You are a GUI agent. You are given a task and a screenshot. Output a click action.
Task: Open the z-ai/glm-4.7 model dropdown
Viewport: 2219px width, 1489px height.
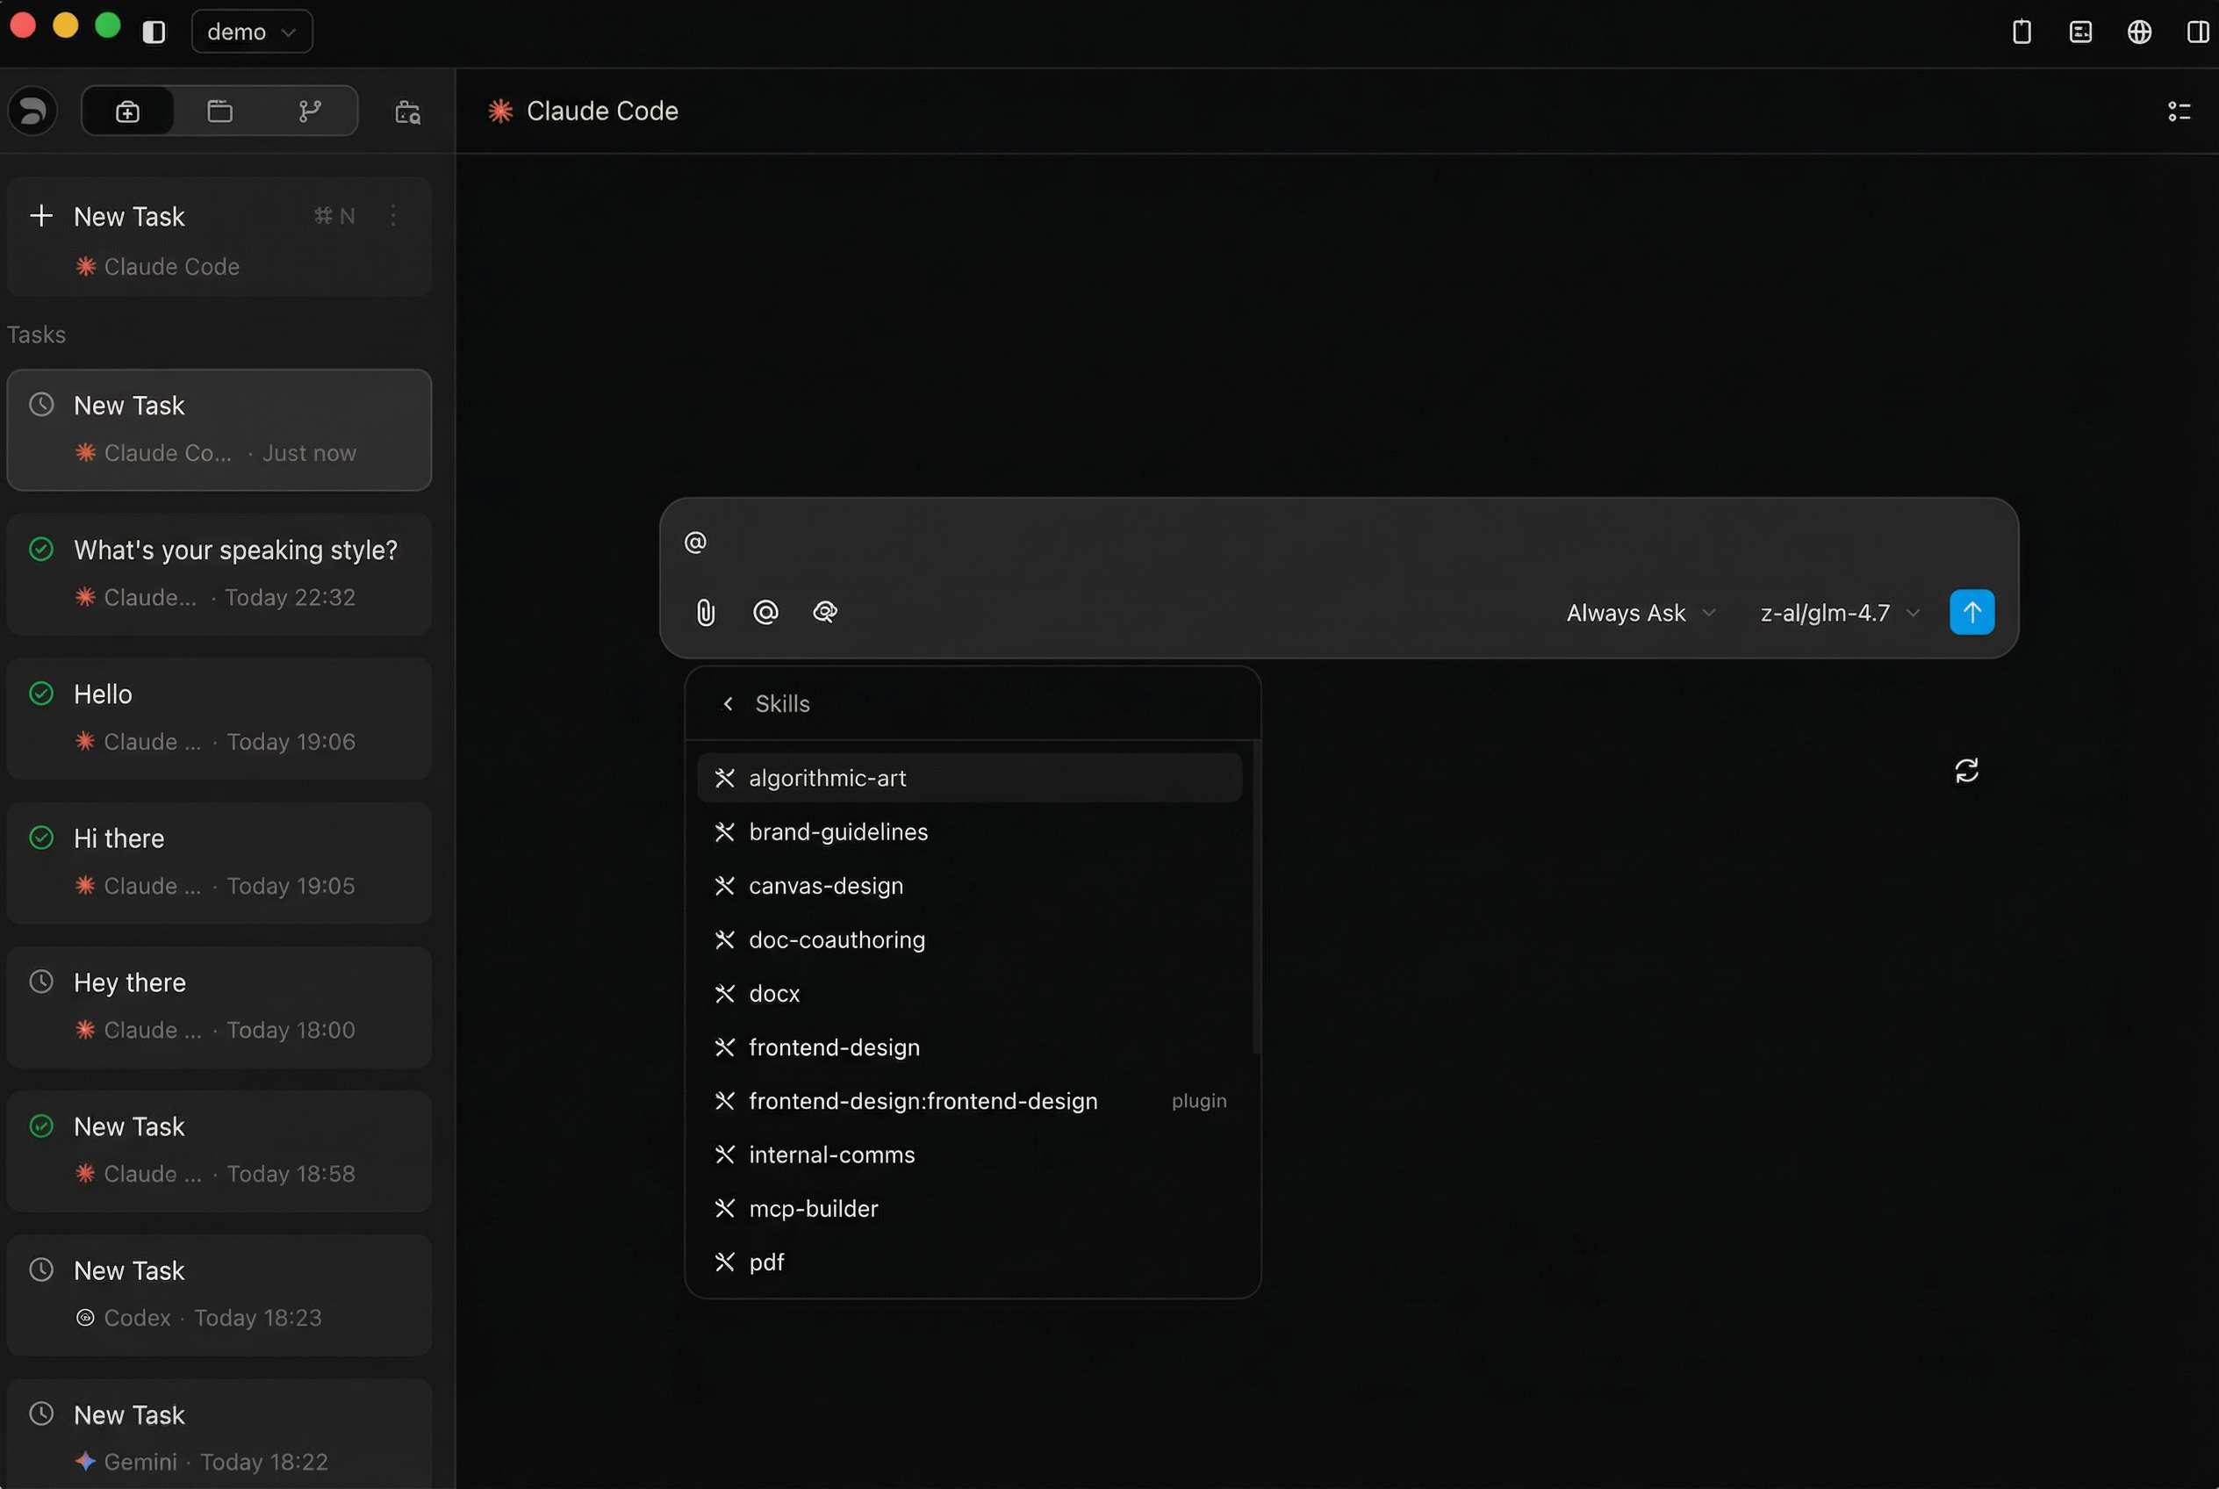(1839, 614)
